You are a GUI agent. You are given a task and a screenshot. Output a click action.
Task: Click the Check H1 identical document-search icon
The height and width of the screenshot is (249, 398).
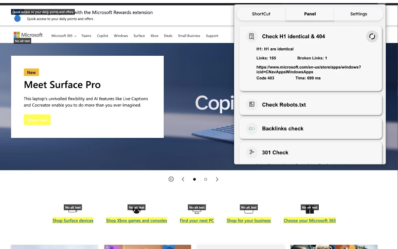pos(251,36)
